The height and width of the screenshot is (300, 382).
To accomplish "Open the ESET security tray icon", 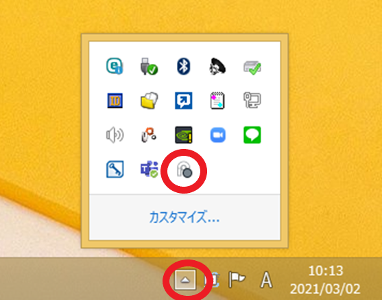I will point(115,66).
